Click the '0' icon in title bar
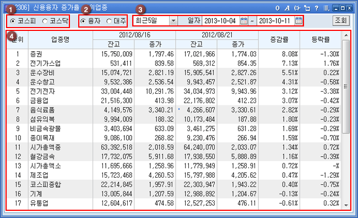 pyautogui.click(x=278, y=8)
